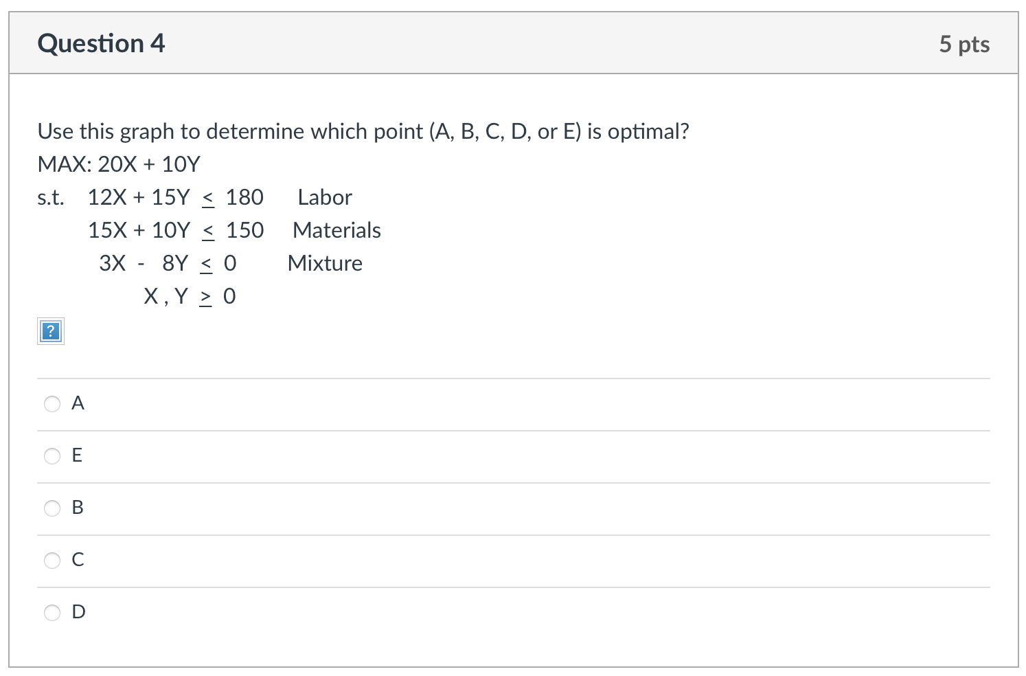Viewport: 1026px width, 676px height.
Task: Select answer choice C
Action: 52,561
